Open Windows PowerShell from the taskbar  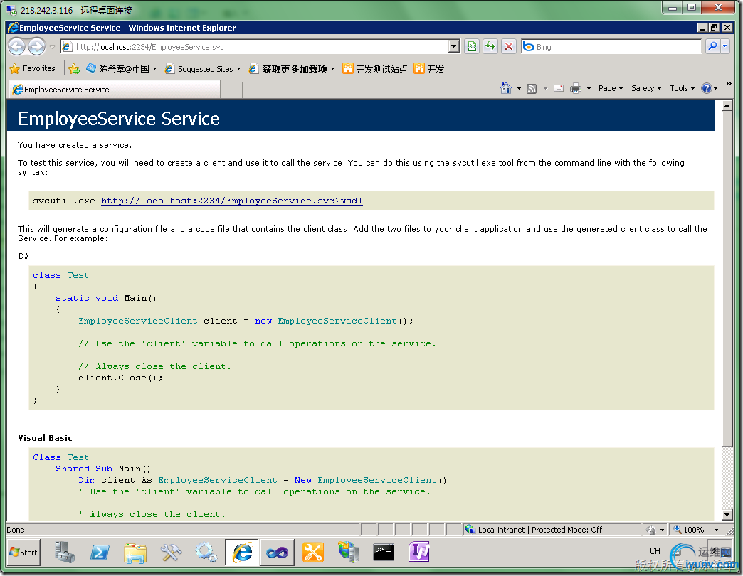[100, 552]
